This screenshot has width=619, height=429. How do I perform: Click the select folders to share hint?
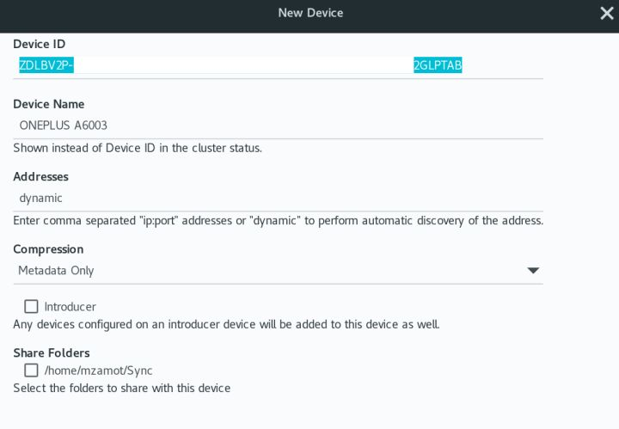tap(121, 388)
